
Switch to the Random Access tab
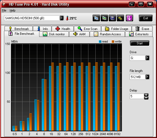107,34
